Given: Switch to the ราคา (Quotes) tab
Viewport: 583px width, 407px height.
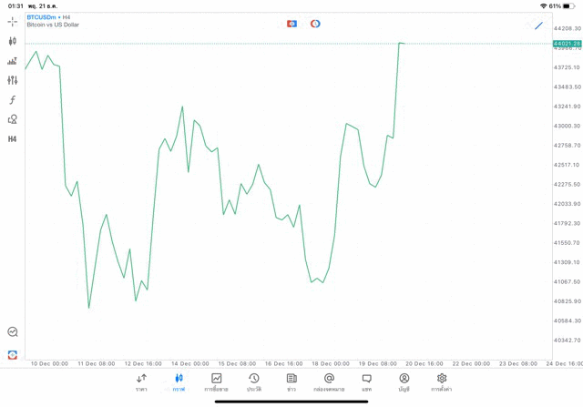Looking at the screenshot, I should [141, 382].
